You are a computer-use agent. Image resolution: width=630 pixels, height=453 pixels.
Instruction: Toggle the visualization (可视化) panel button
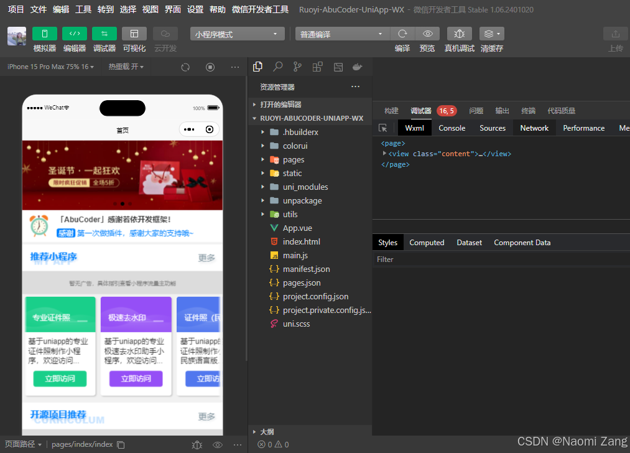(134, 34)
